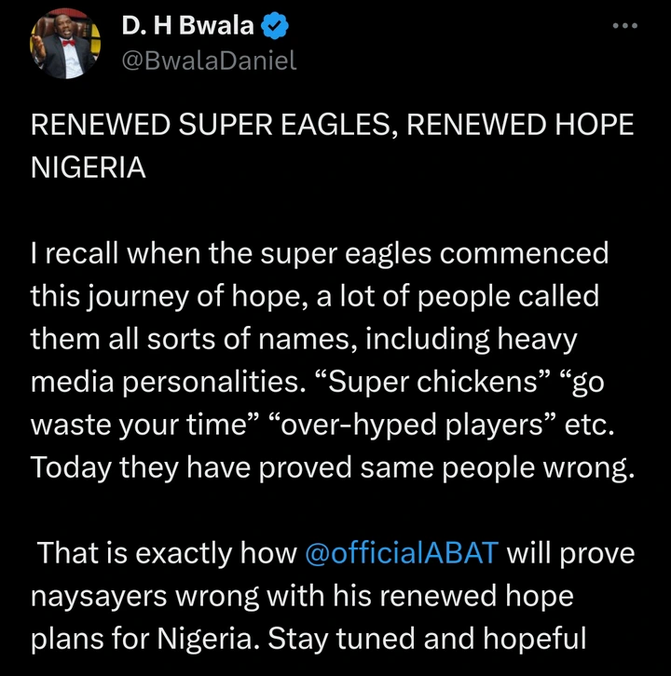Click the RENEWED SUPER EAGLES headline line
Screen dimensions: 671x676
click(333, 126)
